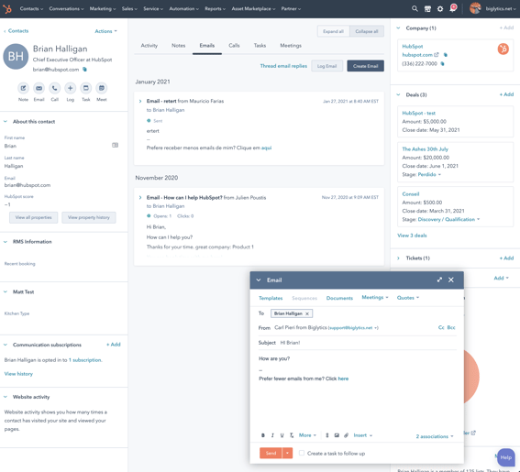Copy hubspot.com domain icon
Viewport: 520px width, 472px height.
(x=446, y=55)
